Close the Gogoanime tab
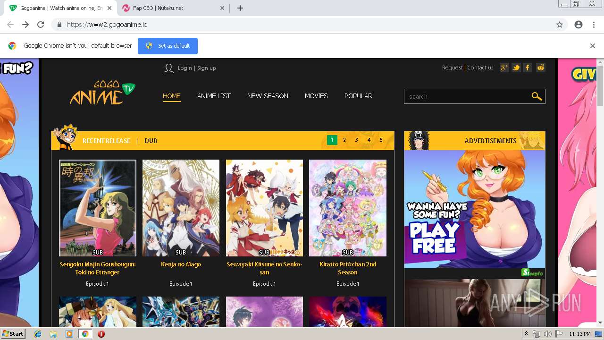604x340 pixels. coord(109,8)
